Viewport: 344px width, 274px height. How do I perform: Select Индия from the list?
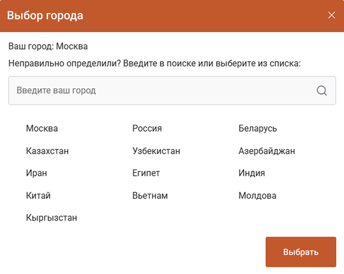(251, 173)
